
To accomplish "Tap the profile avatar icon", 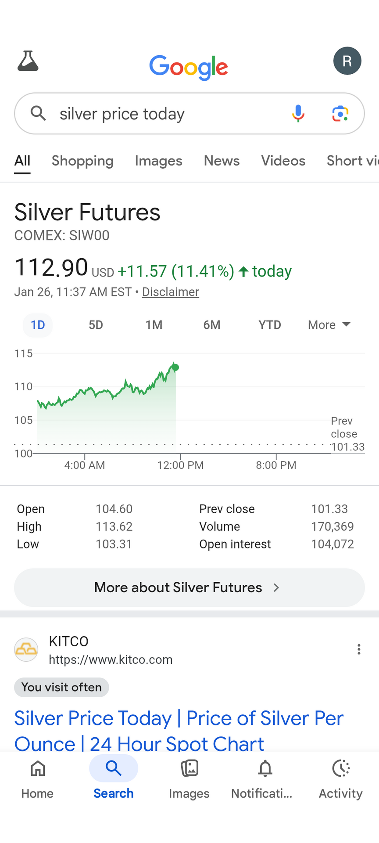I will (x=347, y=61).
